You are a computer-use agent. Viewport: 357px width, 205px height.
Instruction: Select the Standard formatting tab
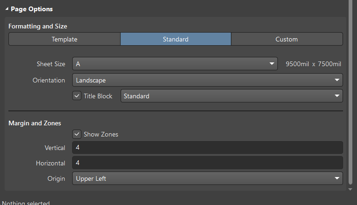coord(175,39)
